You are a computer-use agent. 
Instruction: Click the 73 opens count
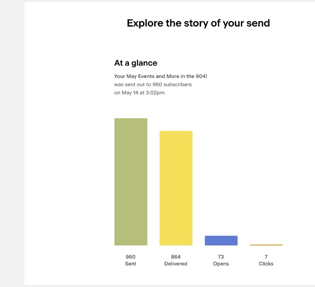(221, 257)
